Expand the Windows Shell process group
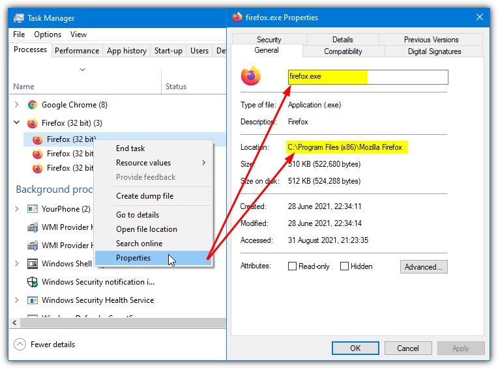 (17, 263)
